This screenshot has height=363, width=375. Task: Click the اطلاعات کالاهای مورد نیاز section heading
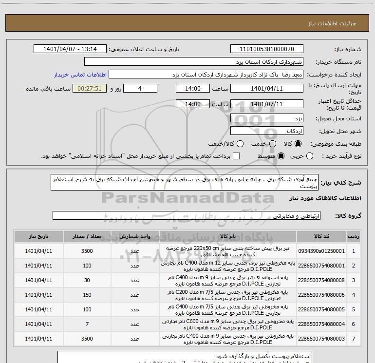coord(325,198)
